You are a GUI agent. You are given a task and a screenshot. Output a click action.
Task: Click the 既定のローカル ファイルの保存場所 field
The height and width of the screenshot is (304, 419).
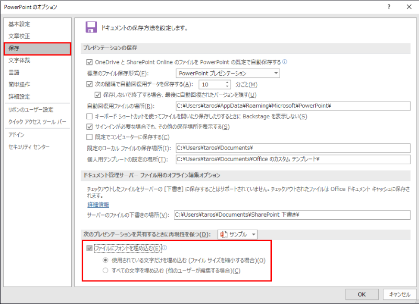292,148
